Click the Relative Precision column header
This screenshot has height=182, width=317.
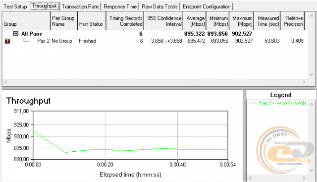click(x=292, y=21)
